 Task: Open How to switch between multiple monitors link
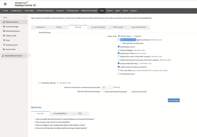tap(61, 128)
